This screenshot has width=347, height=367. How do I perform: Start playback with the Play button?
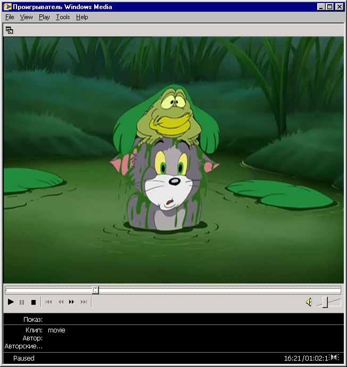coord(11,302)
